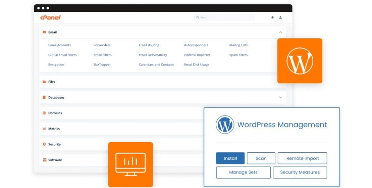Screen dimensions: 372x188
Task: Open the Metrics section
Action: point(54,129)
